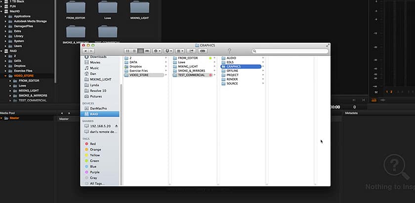Open dan's remote desktop share
Viewport: 415px width, 203px height.
click(x=101, y=132)
